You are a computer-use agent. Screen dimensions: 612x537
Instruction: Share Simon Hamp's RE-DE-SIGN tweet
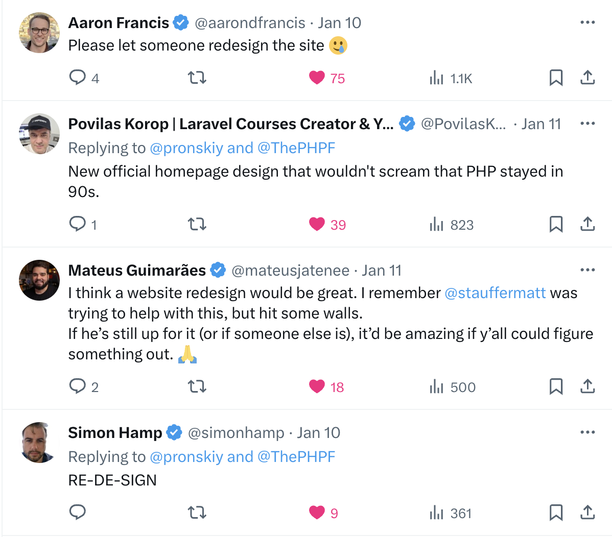587,512
